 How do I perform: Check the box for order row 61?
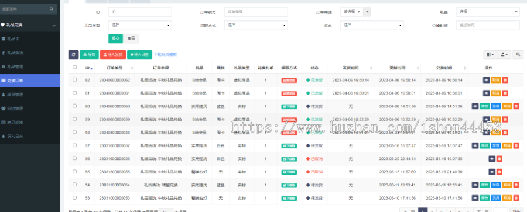(x=74, y=93)
